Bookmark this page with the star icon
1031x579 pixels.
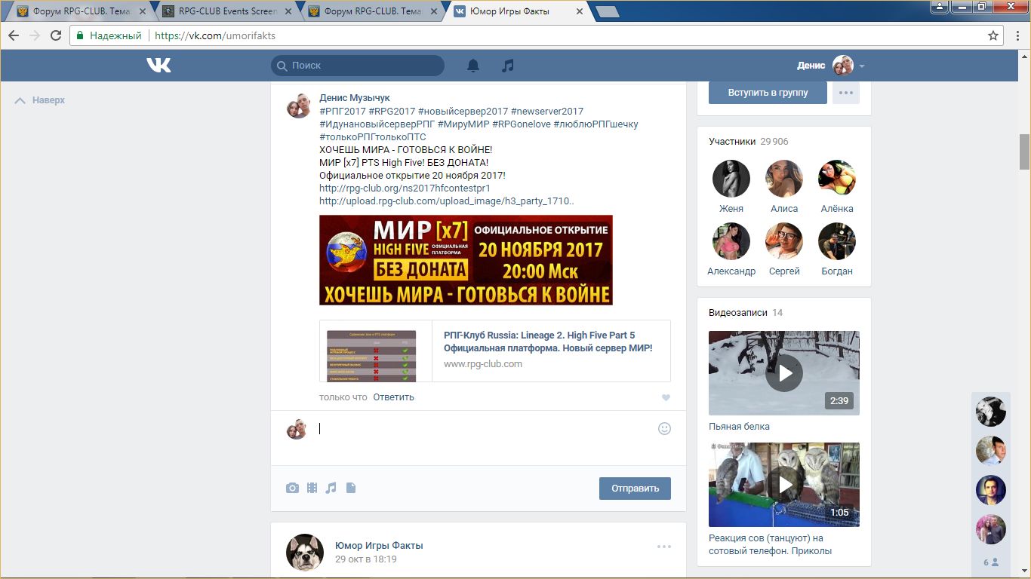[x=993, y=35]
